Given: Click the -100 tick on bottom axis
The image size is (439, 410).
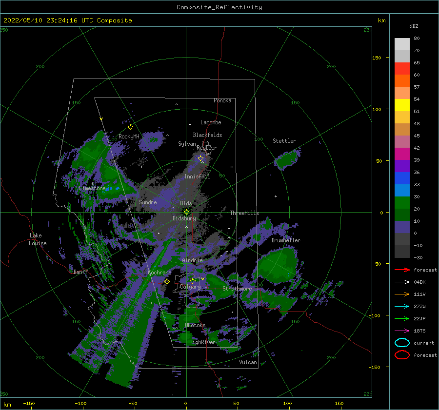Looking at the screenshot, I should [80, 403].
